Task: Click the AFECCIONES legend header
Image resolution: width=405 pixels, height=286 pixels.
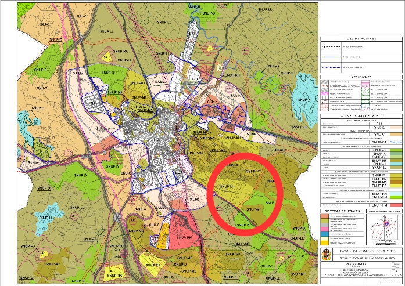Action: (x=361, y=76)
